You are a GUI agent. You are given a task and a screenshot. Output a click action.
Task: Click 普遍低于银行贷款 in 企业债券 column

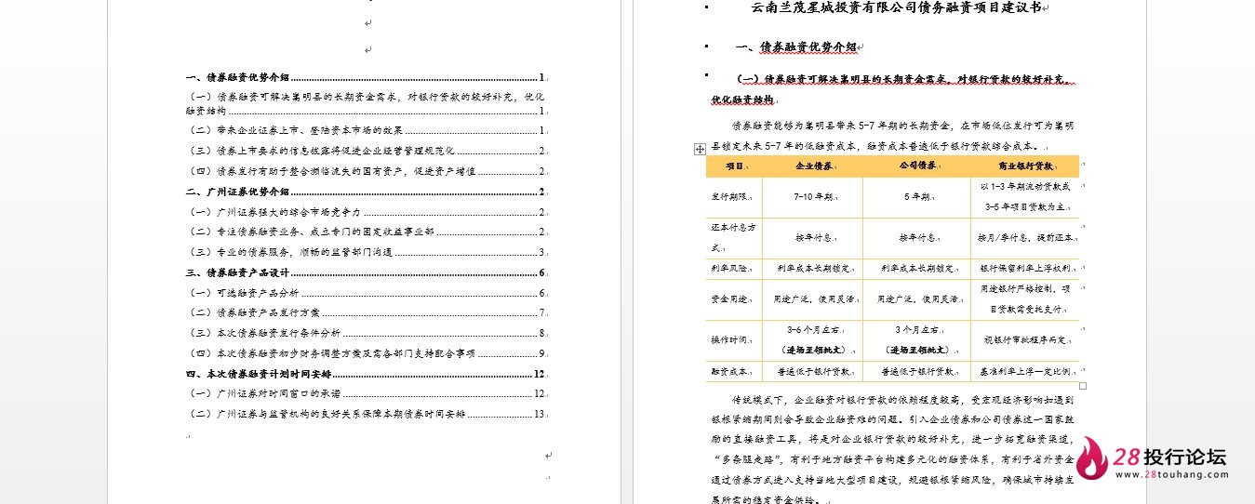coord(812,371)
